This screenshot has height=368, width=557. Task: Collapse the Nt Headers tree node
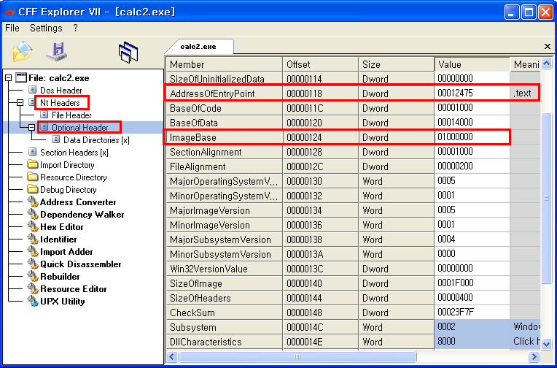pyautogui.click(x=20, y=102)
